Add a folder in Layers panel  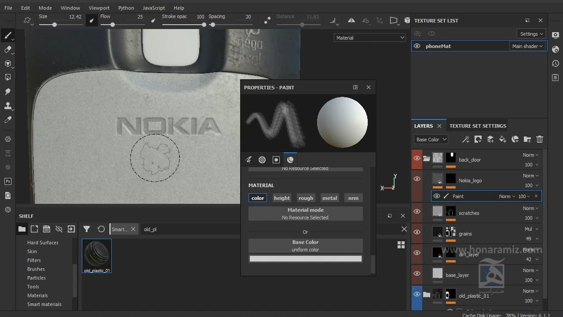pyautogui.click(x=527, y=139)
